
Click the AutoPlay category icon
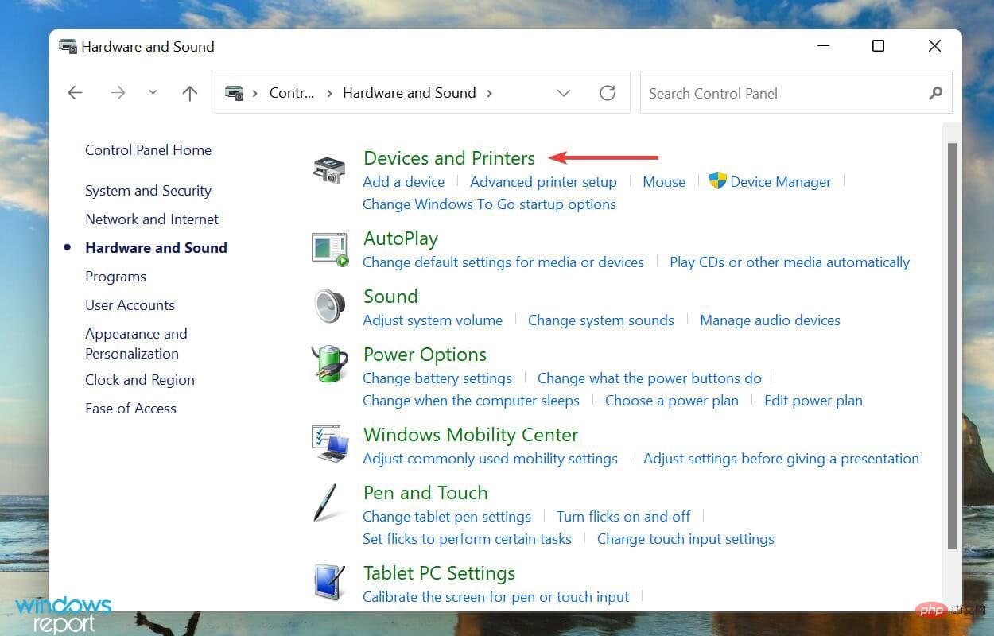tap(329, 250)
